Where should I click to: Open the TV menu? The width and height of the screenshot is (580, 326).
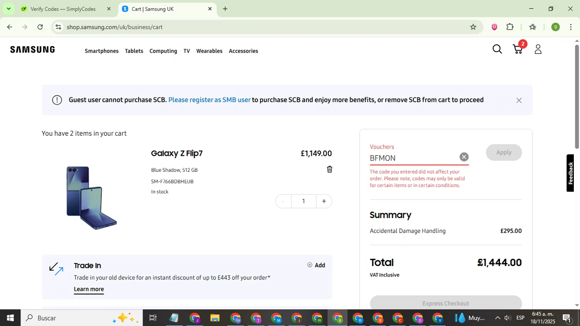187,51
